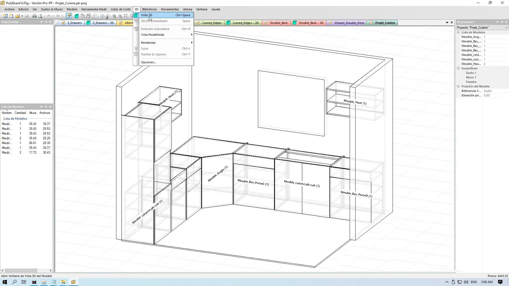Pin the Lista de Modelos panel

tap(46, 107)
